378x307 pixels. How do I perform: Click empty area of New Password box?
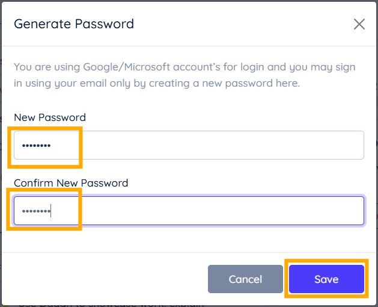(x=240, y=145)
